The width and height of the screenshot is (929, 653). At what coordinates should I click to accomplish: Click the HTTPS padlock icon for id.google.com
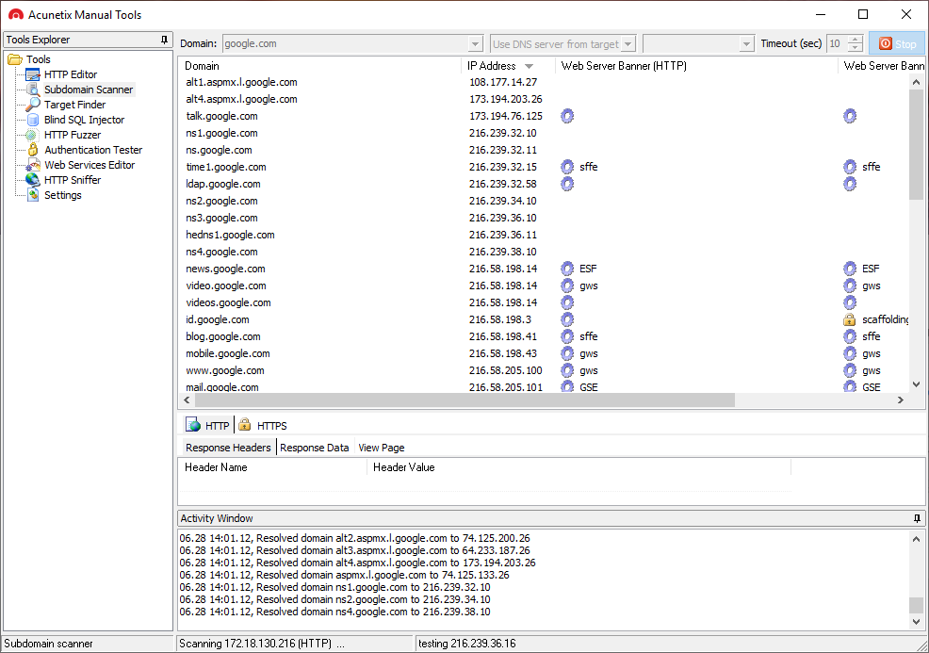(850, 320)
